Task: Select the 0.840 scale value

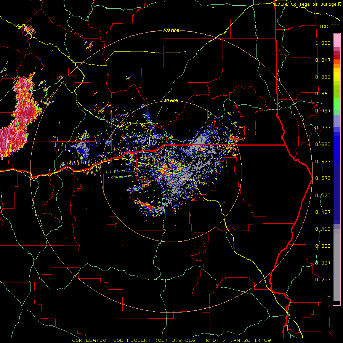Action: pos(323,94)
